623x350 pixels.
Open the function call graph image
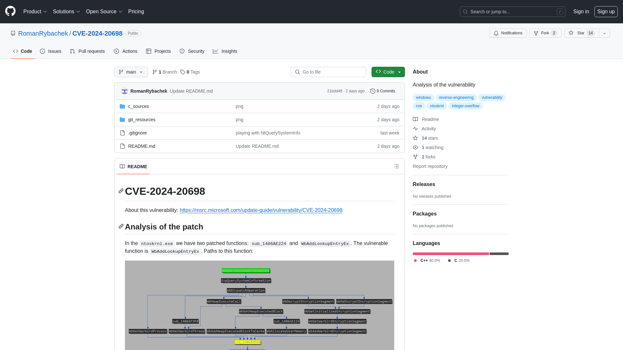[260, 305]
